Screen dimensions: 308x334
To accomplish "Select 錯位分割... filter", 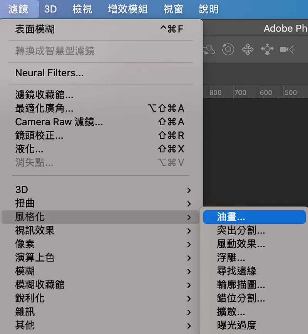I will point(254,299).
